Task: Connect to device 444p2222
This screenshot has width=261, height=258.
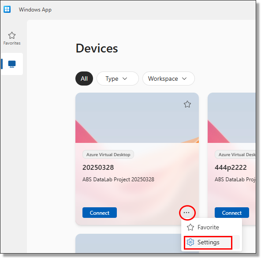Action: coord(232,213)
